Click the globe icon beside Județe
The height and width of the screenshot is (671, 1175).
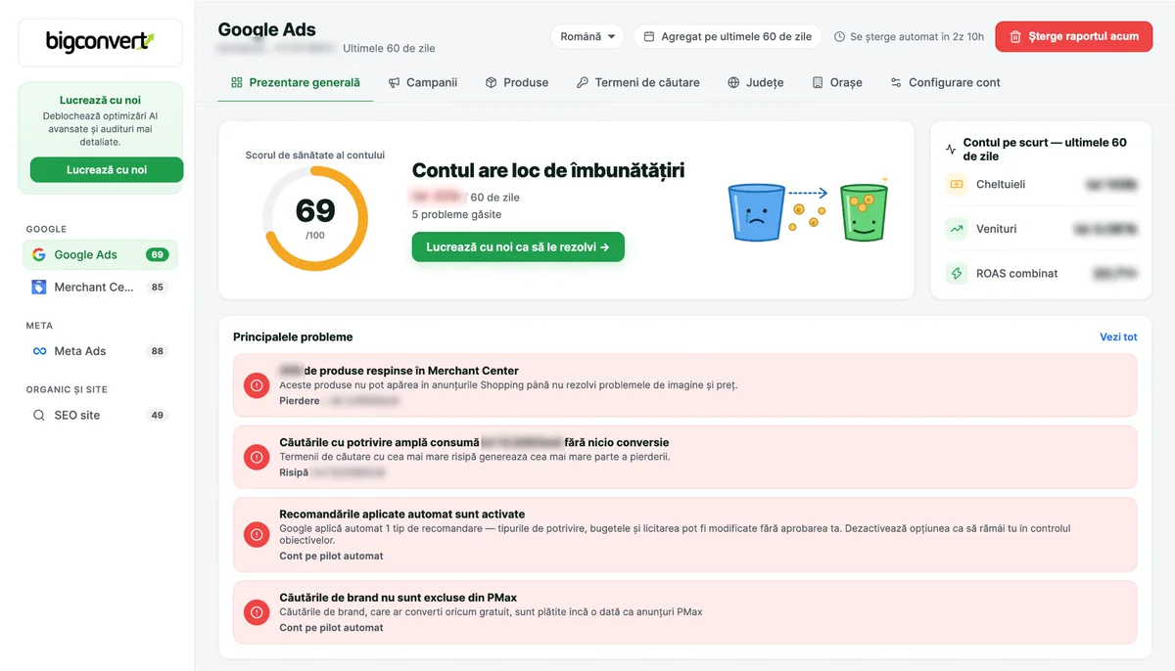tap(733, 82)
